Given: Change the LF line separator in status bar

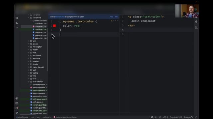Looking at the screenshot, I should tap(160, 117).
